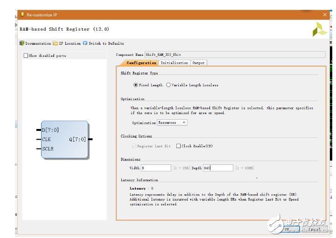
Task: Click the Latency Information heading
Action: (139, 180)
